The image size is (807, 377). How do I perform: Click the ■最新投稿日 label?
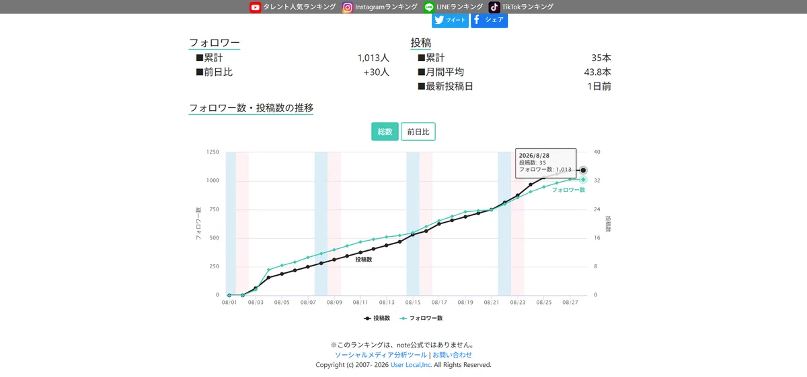[x=445, y=86]
